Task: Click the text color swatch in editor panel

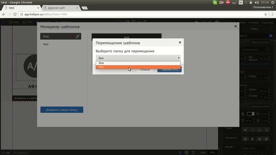Action: coord(251,114)
